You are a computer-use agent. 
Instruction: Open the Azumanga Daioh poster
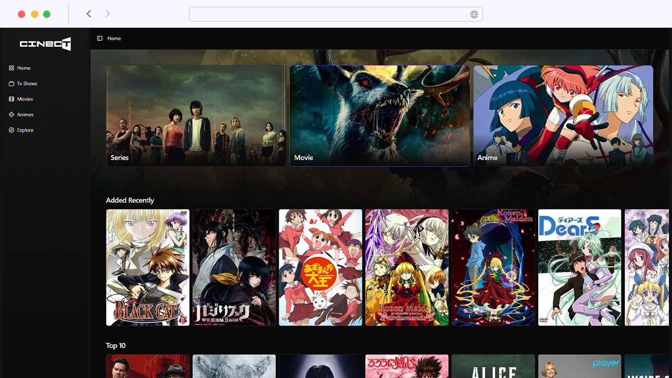click(x=320, y=267)
